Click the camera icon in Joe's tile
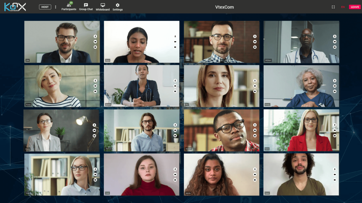 tap(95, 42)
